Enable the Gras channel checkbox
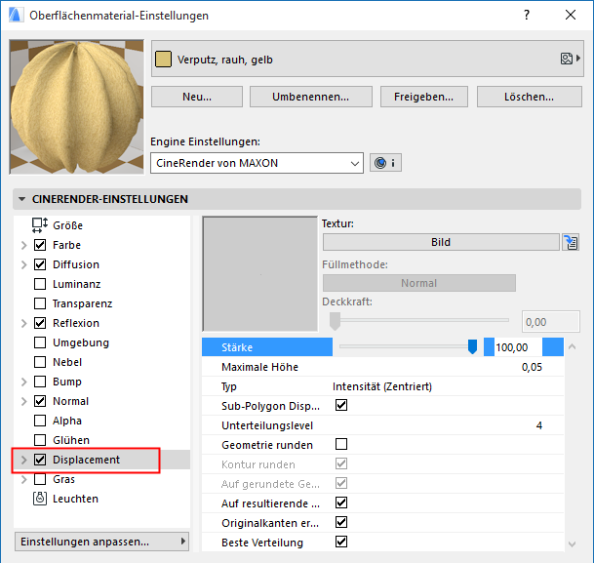594x563 pixels. click(x=40, y=479)
